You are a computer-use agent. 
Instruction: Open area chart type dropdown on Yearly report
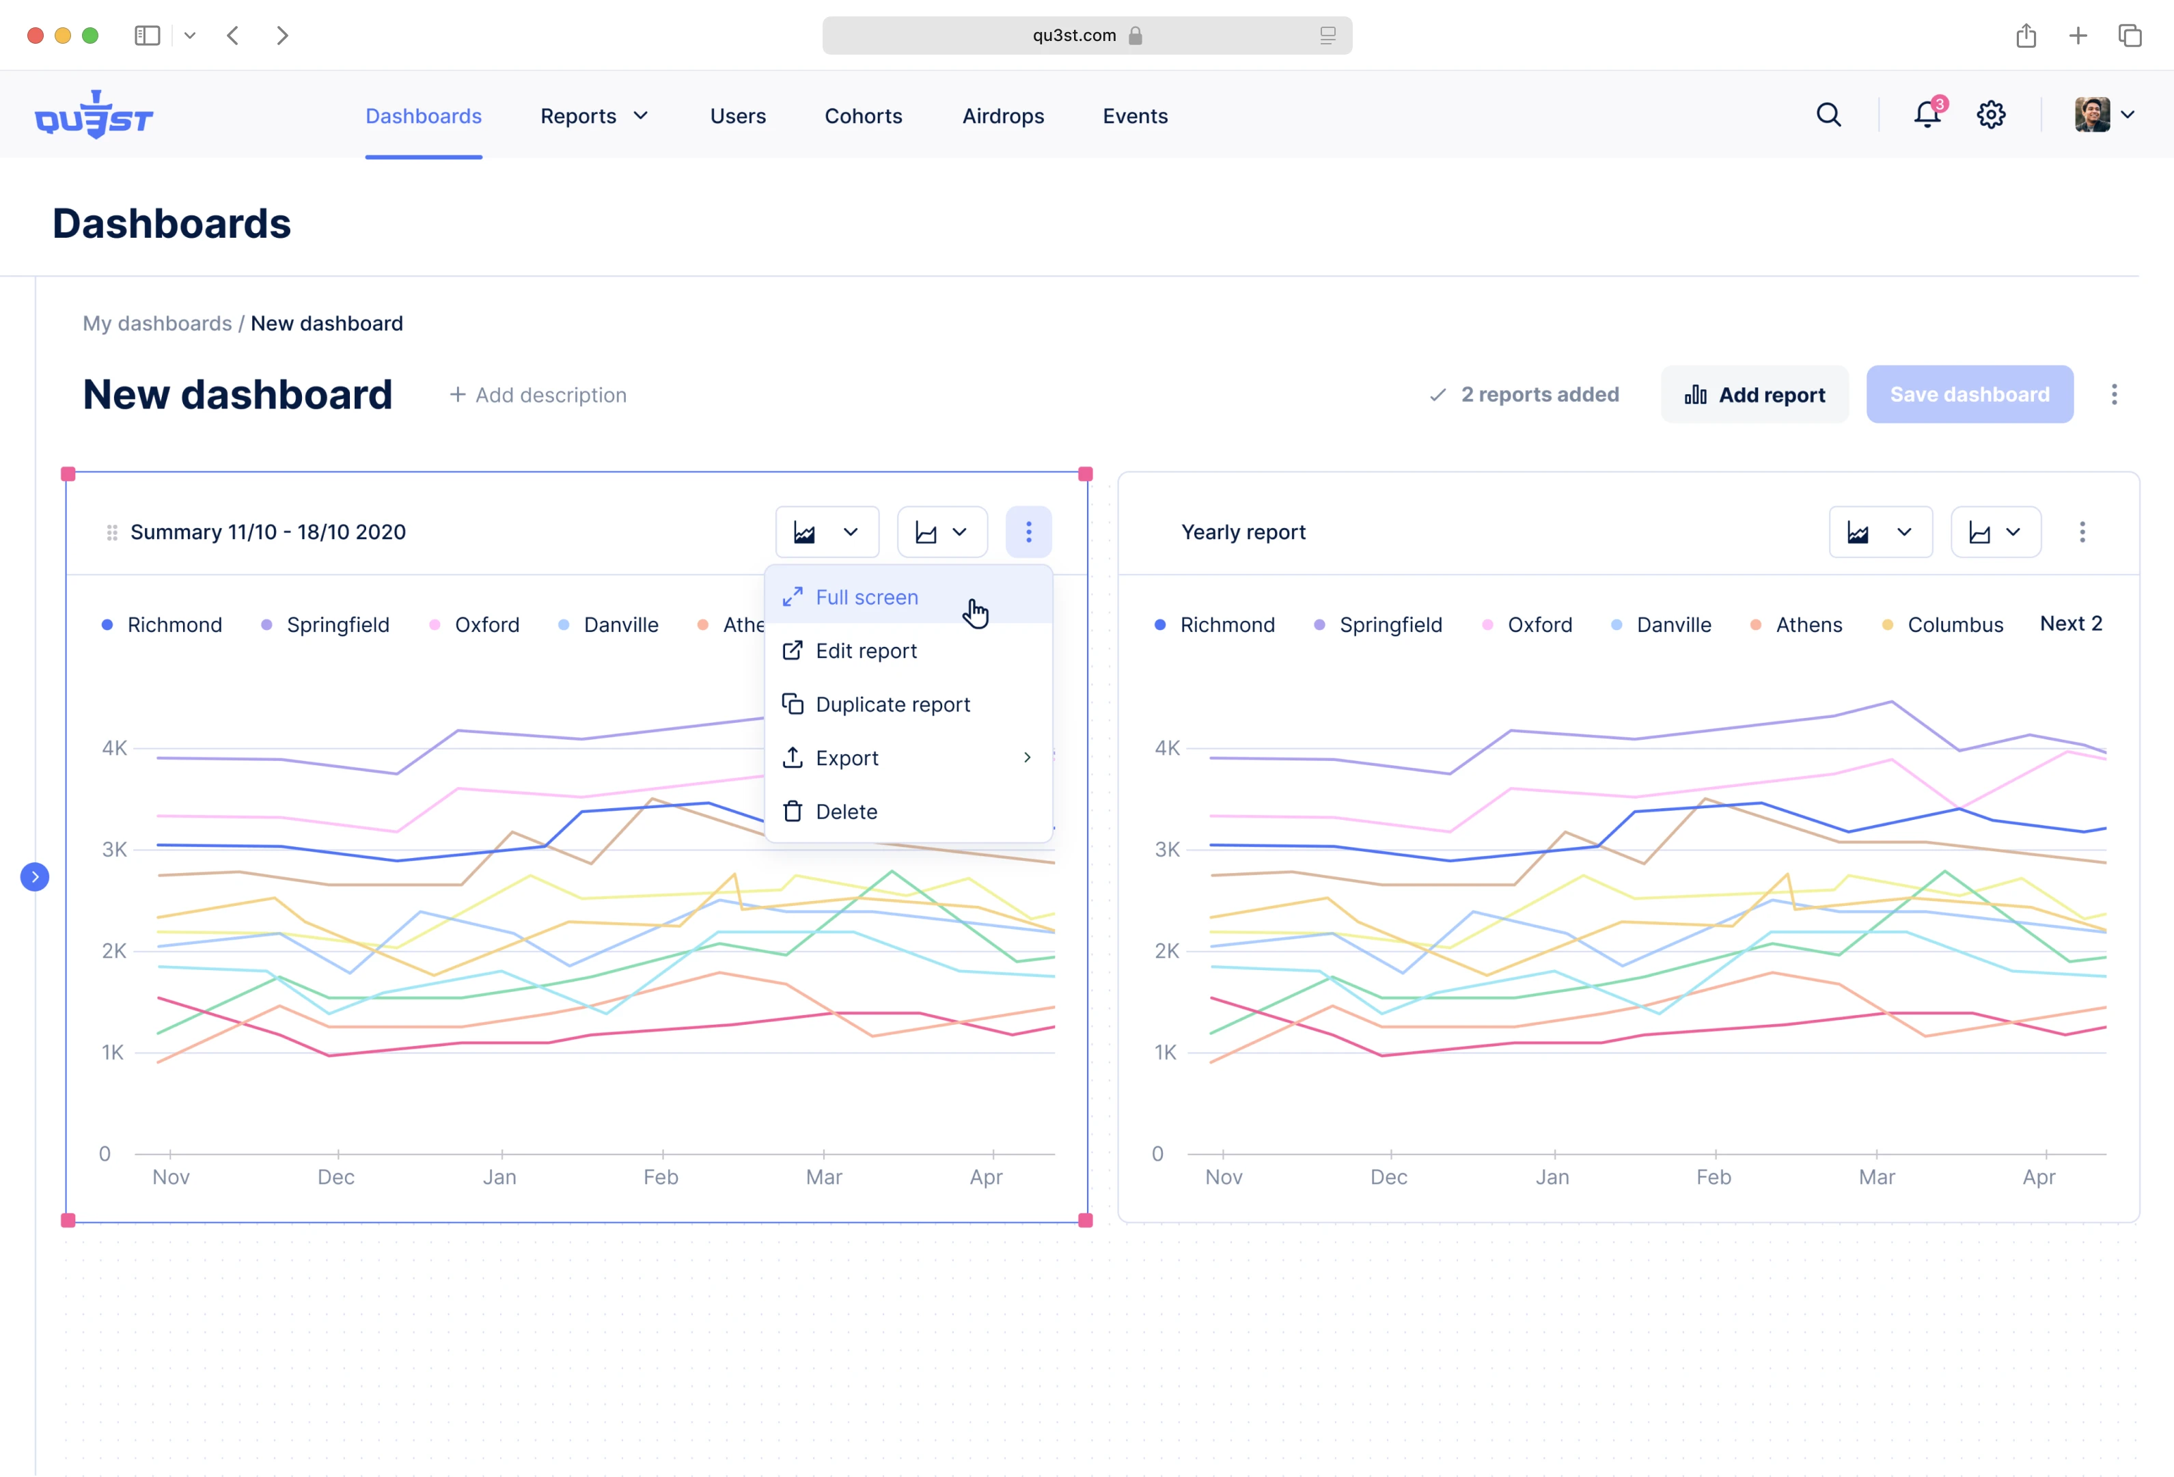(1880, 532)
